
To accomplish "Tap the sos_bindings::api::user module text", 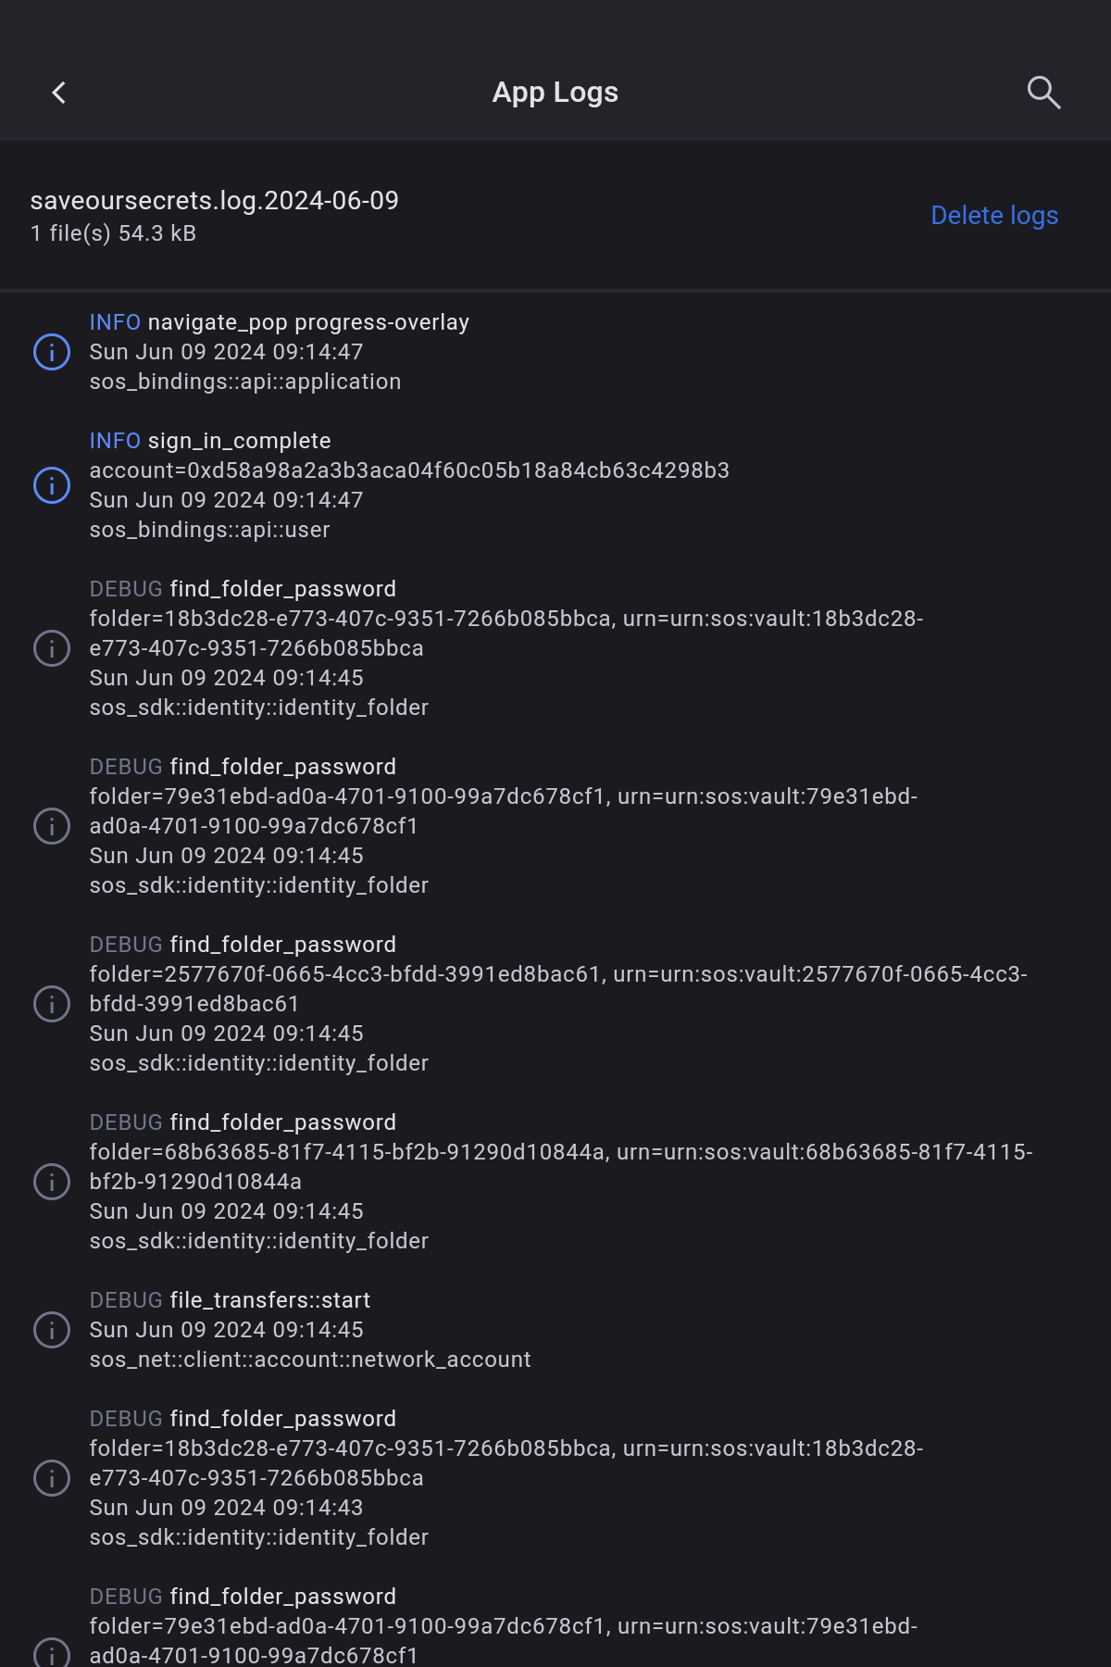I will [x=209, y=530].
